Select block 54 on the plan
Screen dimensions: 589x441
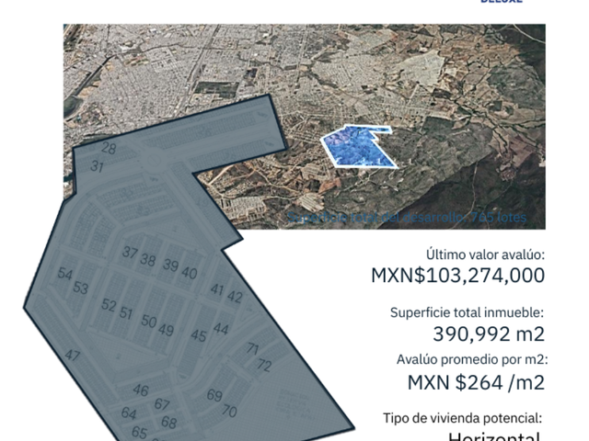click(64, 274)
